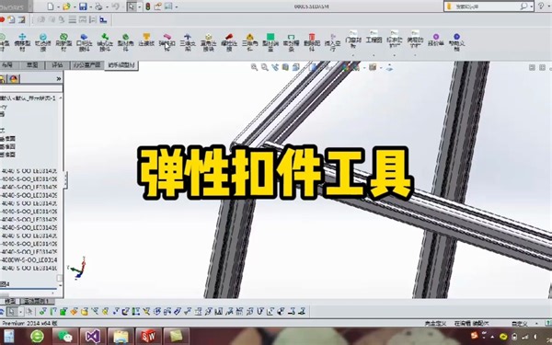Open File Explorer from the taskbar
The image size is (552, 345).
(x=121, y=336)
